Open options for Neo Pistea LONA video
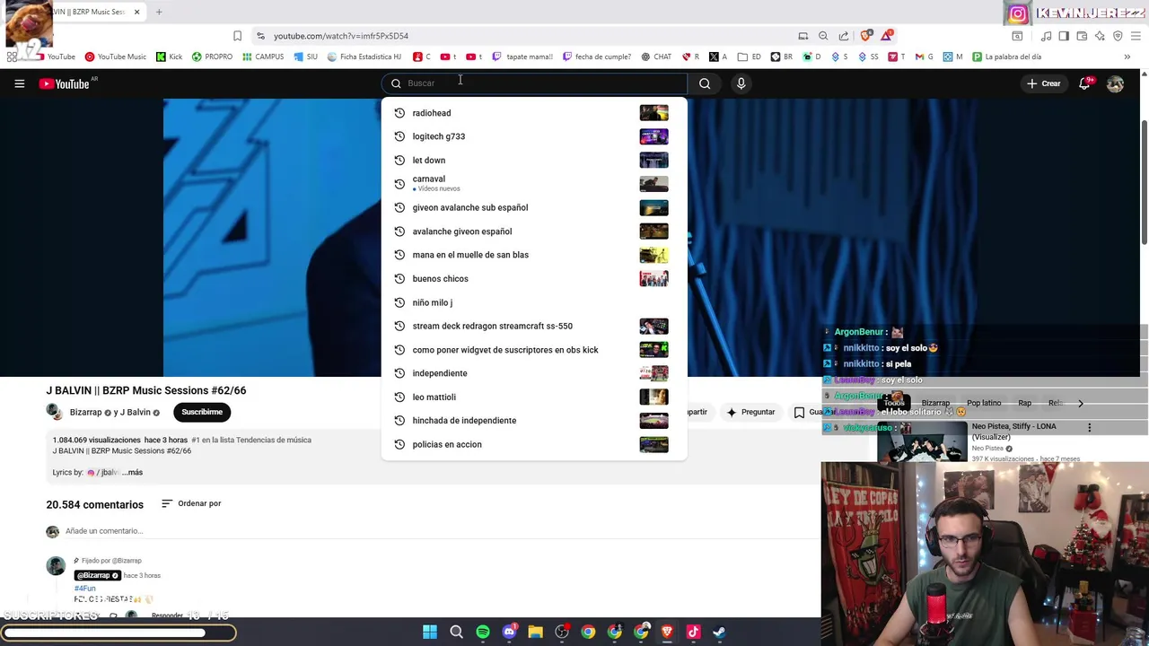Image resolution: width=1149 pixels, height=646 pixels. click(x=1090, y=428)
